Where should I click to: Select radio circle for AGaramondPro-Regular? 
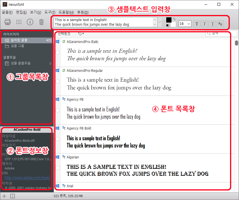57,81
